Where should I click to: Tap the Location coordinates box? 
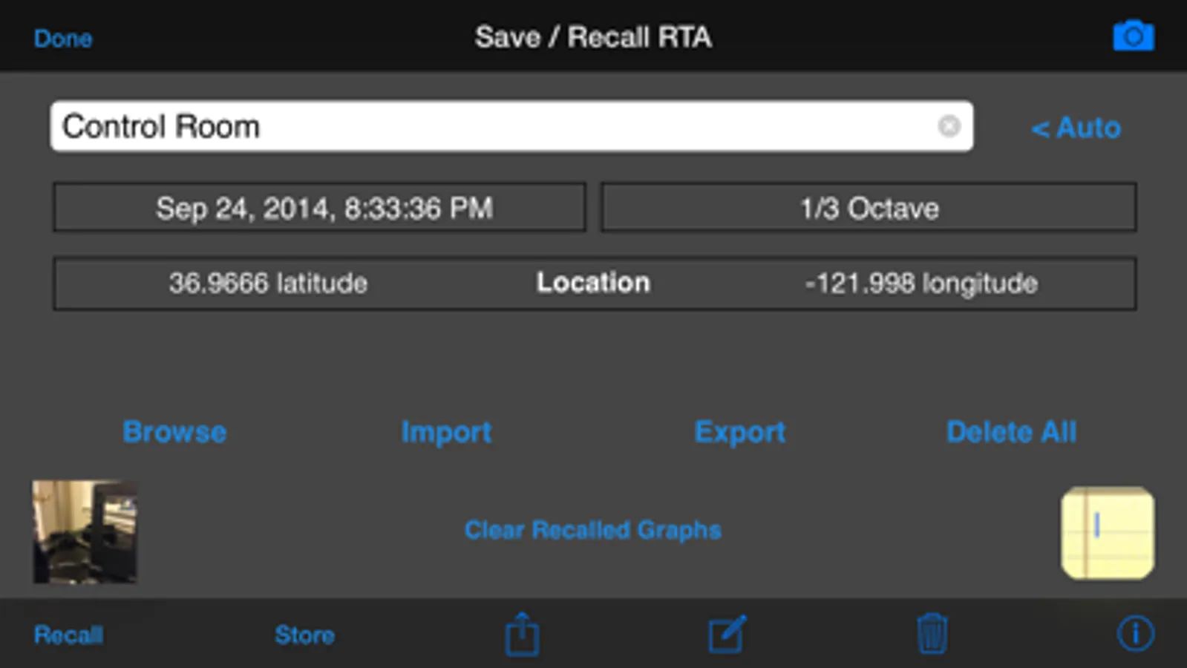click(594, 283)
